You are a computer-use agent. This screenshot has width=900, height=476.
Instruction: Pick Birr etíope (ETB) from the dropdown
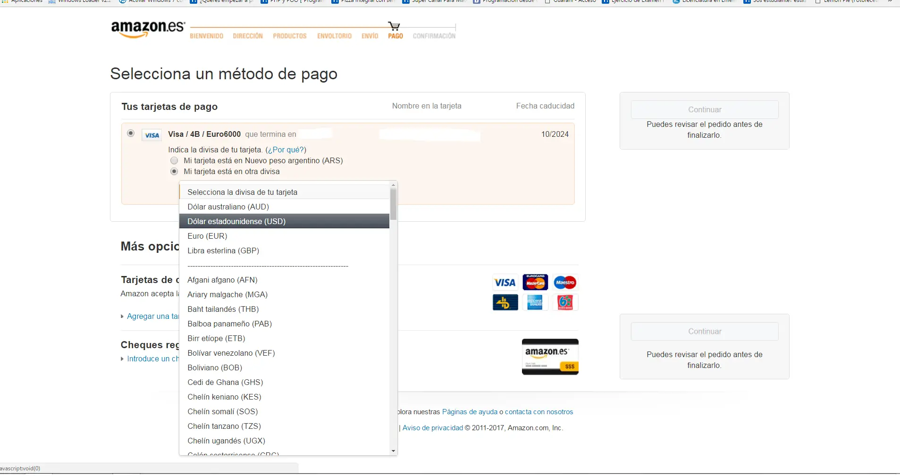284,338
